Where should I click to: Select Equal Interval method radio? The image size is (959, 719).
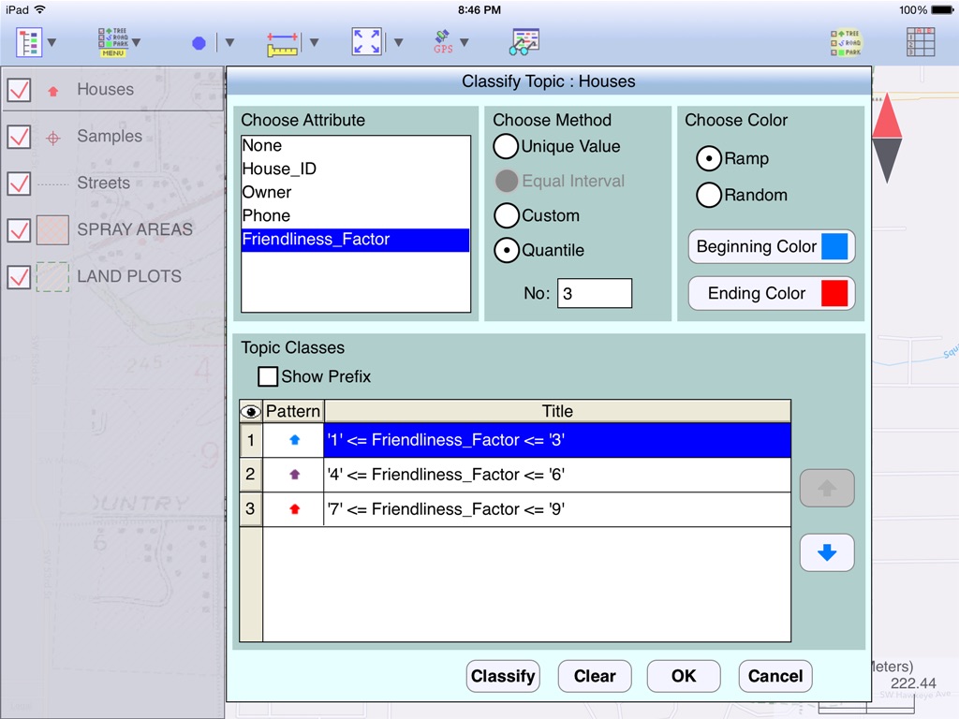(507, 181)
